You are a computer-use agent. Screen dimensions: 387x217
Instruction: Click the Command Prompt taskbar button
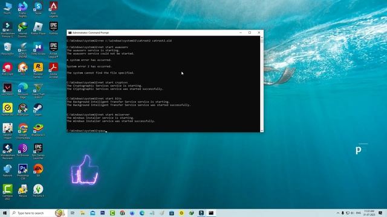[x=211, y=213]
